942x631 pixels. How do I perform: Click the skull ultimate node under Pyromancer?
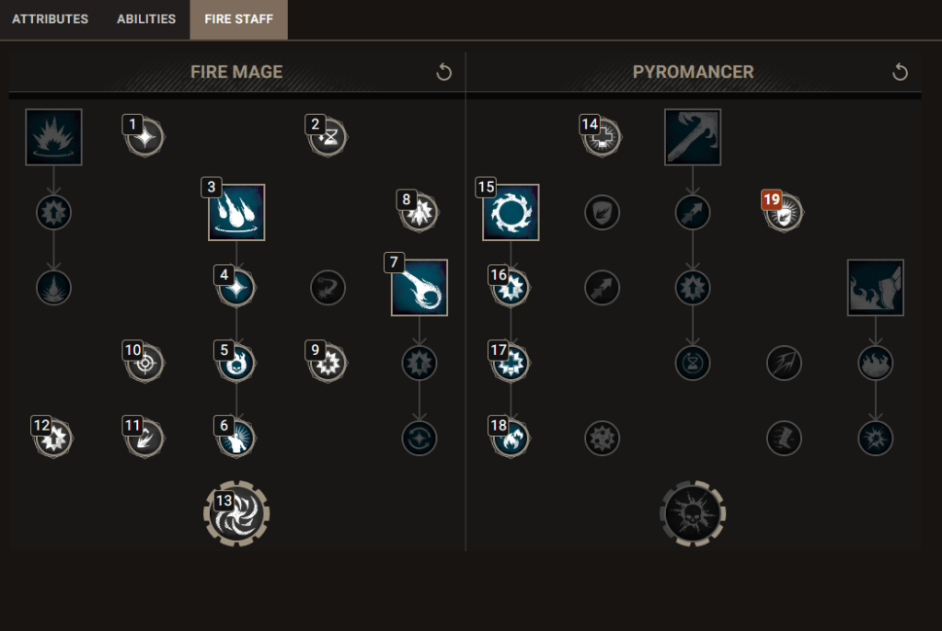pyautogui.click(x=693, y=512)
